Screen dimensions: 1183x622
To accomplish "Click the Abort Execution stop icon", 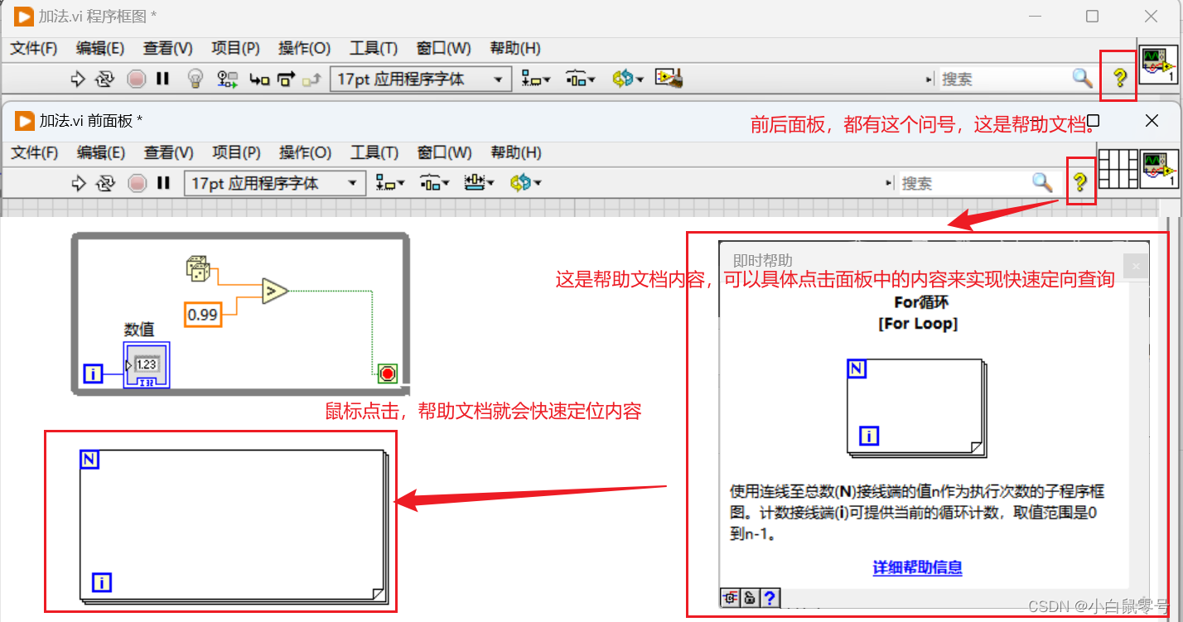I will 137,78.
